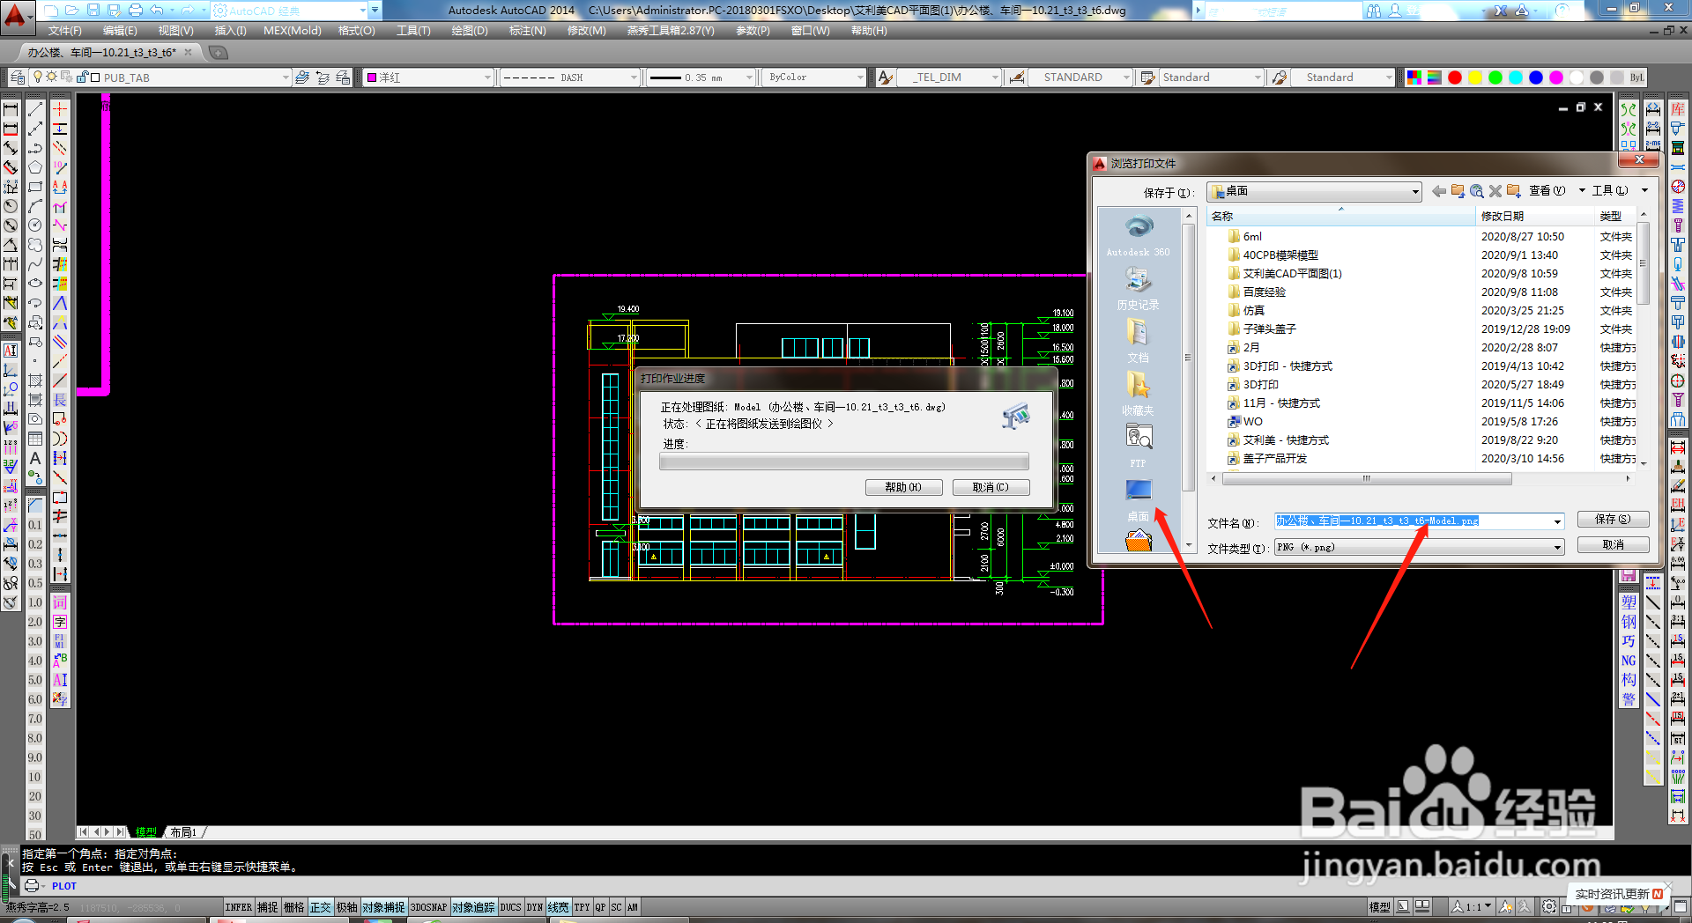Open the 绘图(D) menu
The height and width of the screenshot is (923, 1692).
(x=470, y=31)
